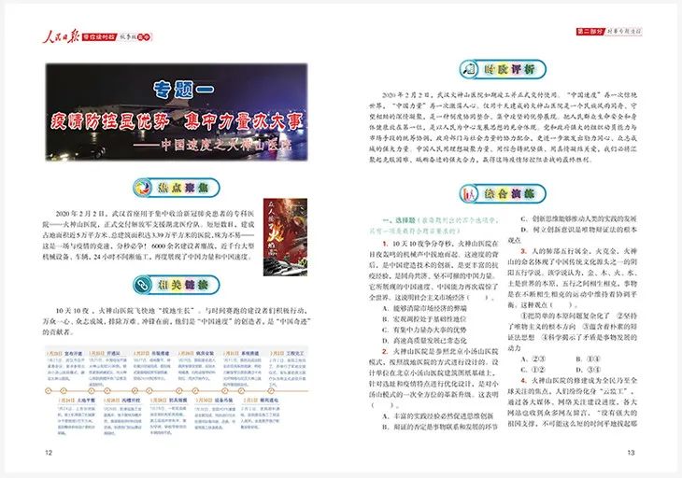Viewport: 682px width, 478px height.
Task: Click the paragraph starting 10天10夜，火神山医院飞快地
Action: click(x=177, y=321)
